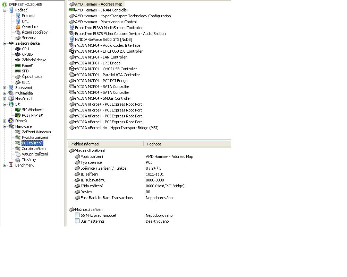This screenshot has width=347, height=277.
Task: Click USB icon of OHCI USB Controller
Action: coord(71,69)
